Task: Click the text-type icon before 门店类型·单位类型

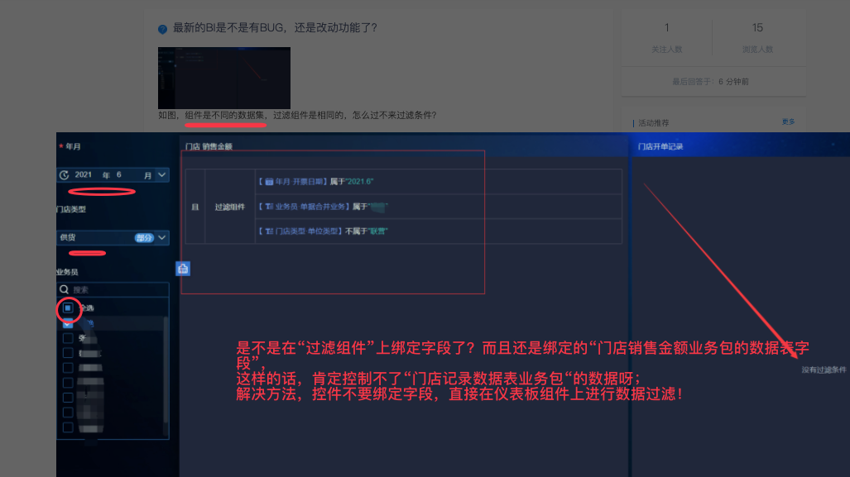Action: 269,231
